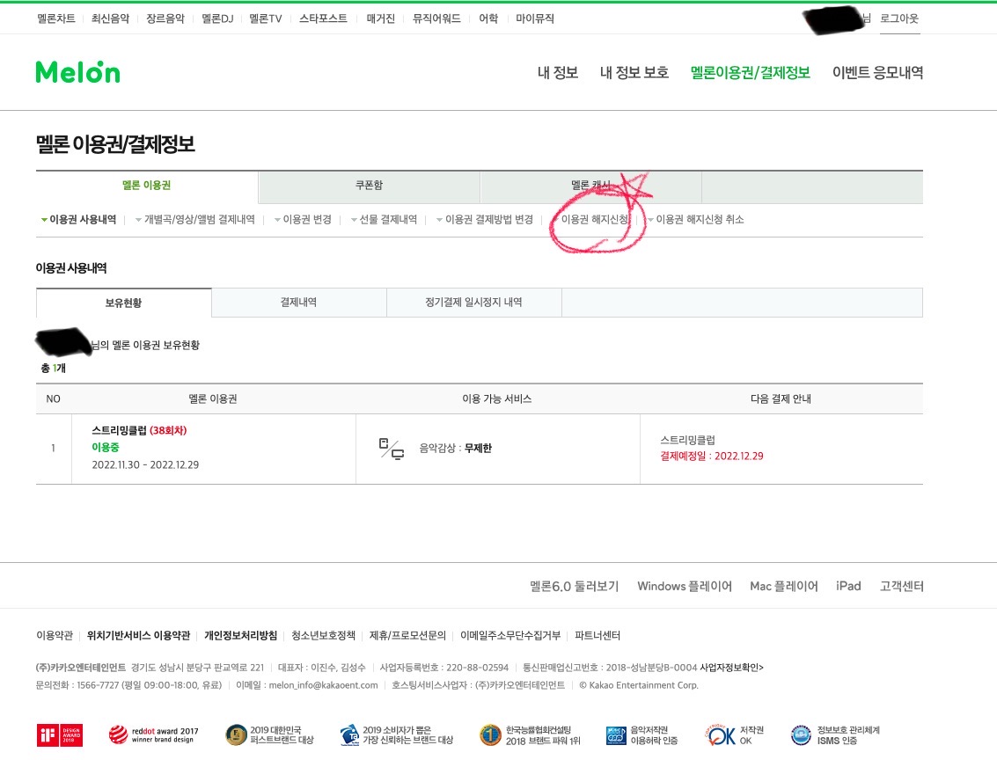
Task: Open Windows 플레이어 link
Action: pyautogui.click(x=684, y=586)
